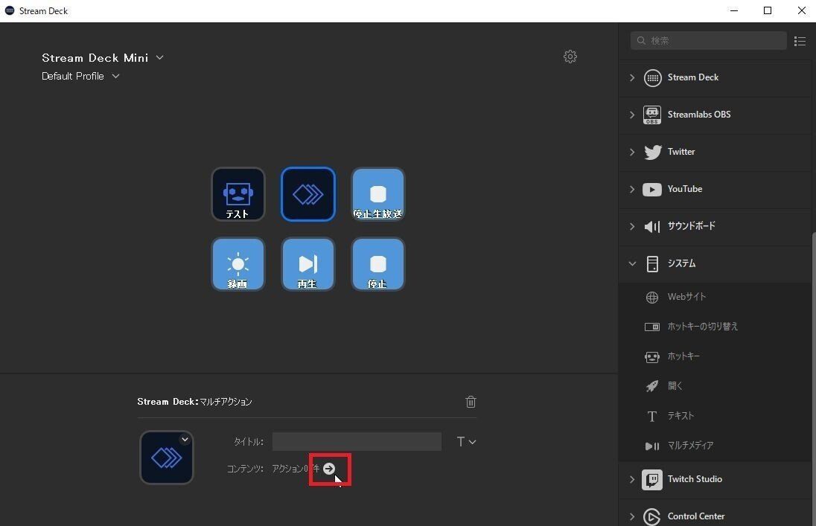Screen dimensions: 816x526
Task: Minimize the Stream Deck window
Action: pyautogui.click(x=734, y=11)
